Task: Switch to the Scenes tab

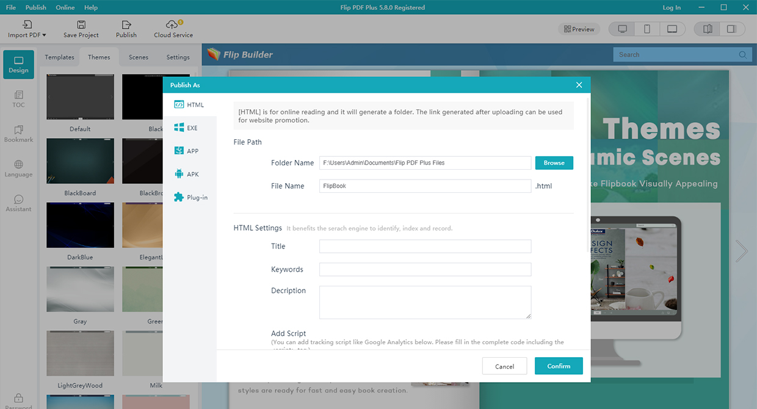Action: (139, 57)
